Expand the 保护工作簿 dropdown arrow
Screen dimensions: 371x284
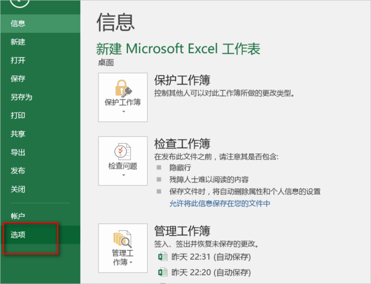(x=124, y=111)
